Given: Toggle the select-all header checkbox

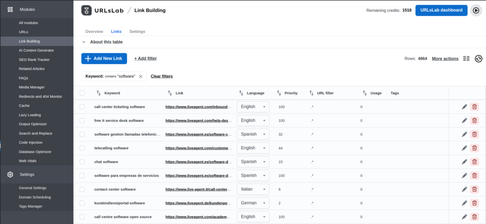Looking at the screenshot, I should pos(82,93).
